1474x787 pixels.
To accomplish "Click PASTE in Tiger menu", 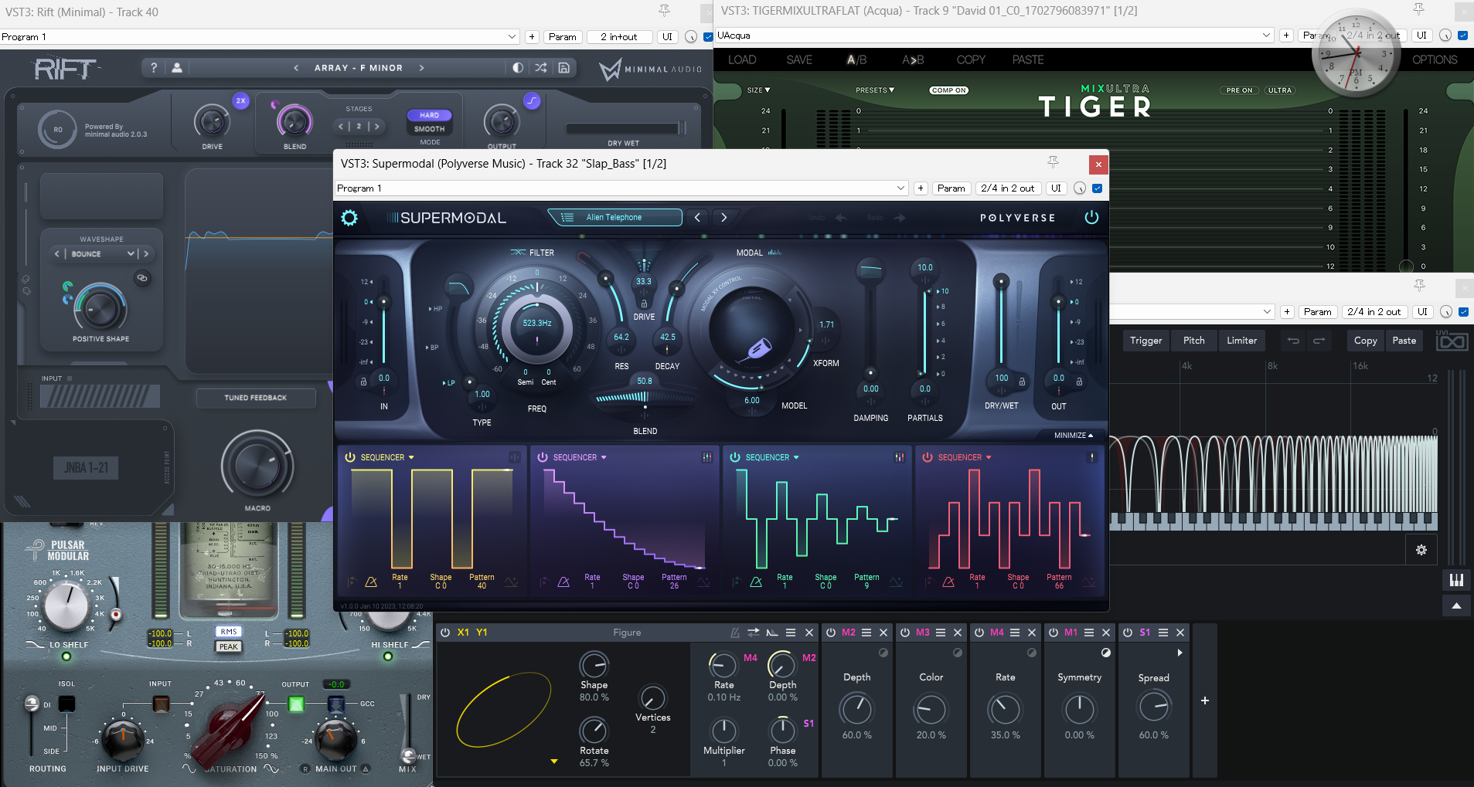I will point(1028,60).
